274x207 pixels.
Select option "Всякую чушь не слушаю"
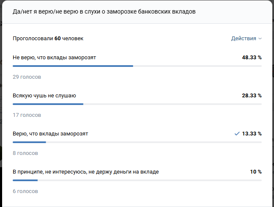tap(44, 95)
